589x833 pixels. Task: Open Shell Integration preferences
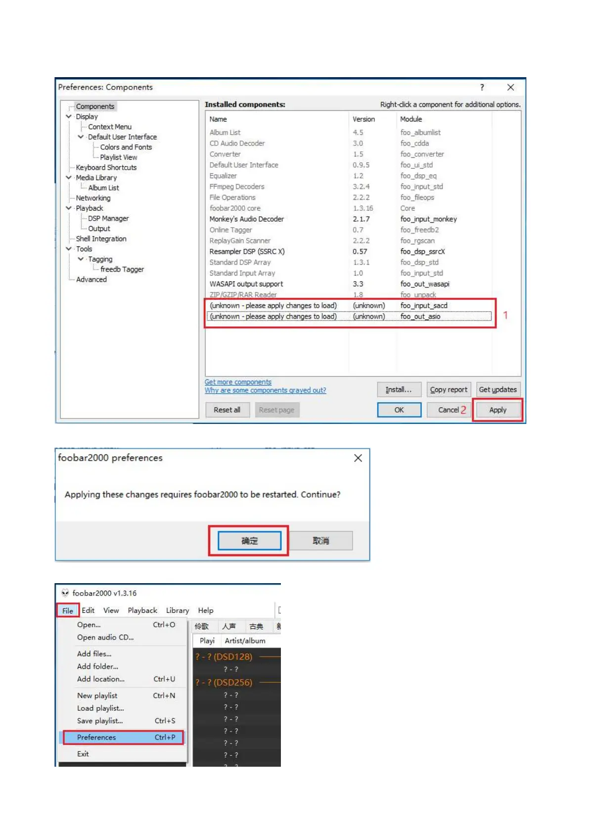tap(101, 238)
